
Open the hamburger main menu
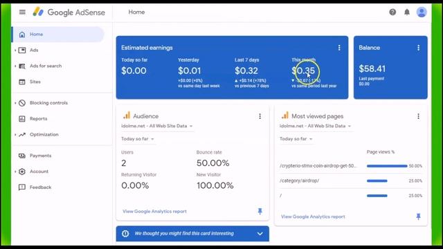click(x=22, y=12)
